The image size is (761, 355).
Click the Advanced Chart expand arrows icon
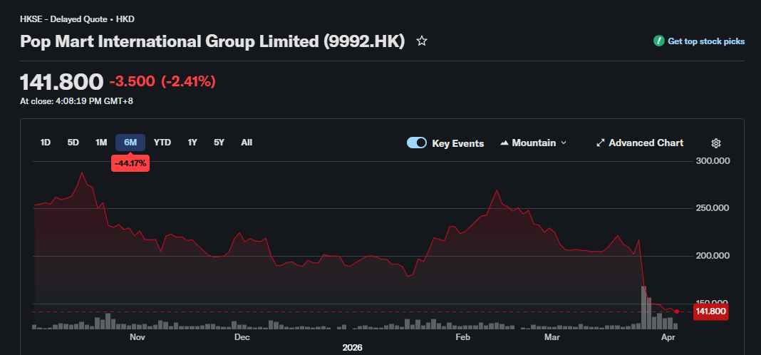pos(600,143)
